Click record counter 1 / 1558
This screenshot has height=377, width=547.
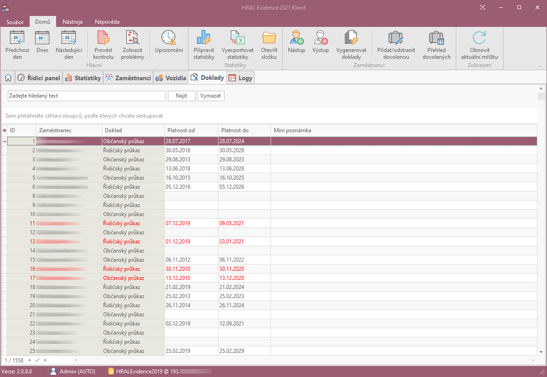(14, 360)
